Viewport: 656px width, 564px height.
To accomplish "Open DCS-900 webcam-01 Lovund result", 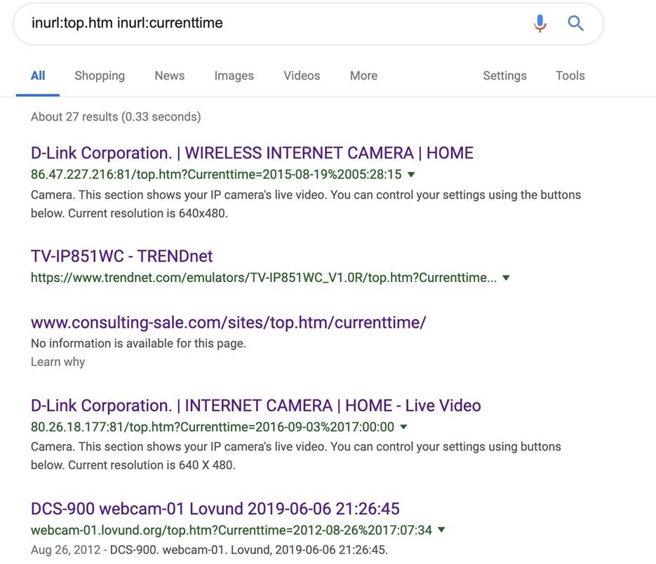I will tap(215, 509).
